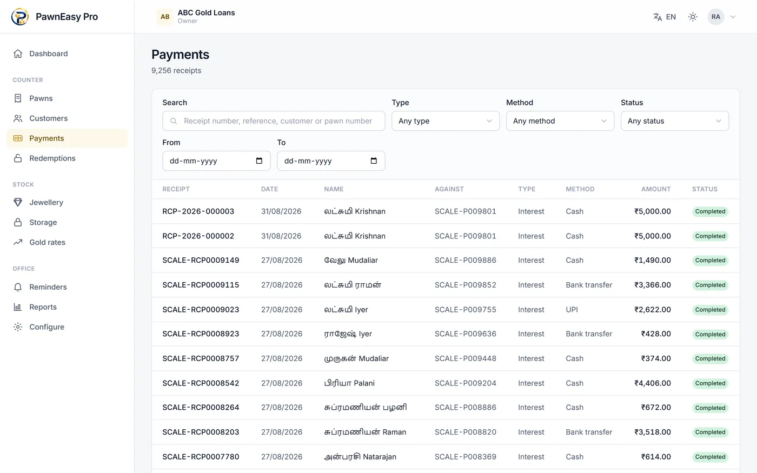Click the Storage lock icon
This screenshot has width=757, height=473.
(x=18, y=222)
